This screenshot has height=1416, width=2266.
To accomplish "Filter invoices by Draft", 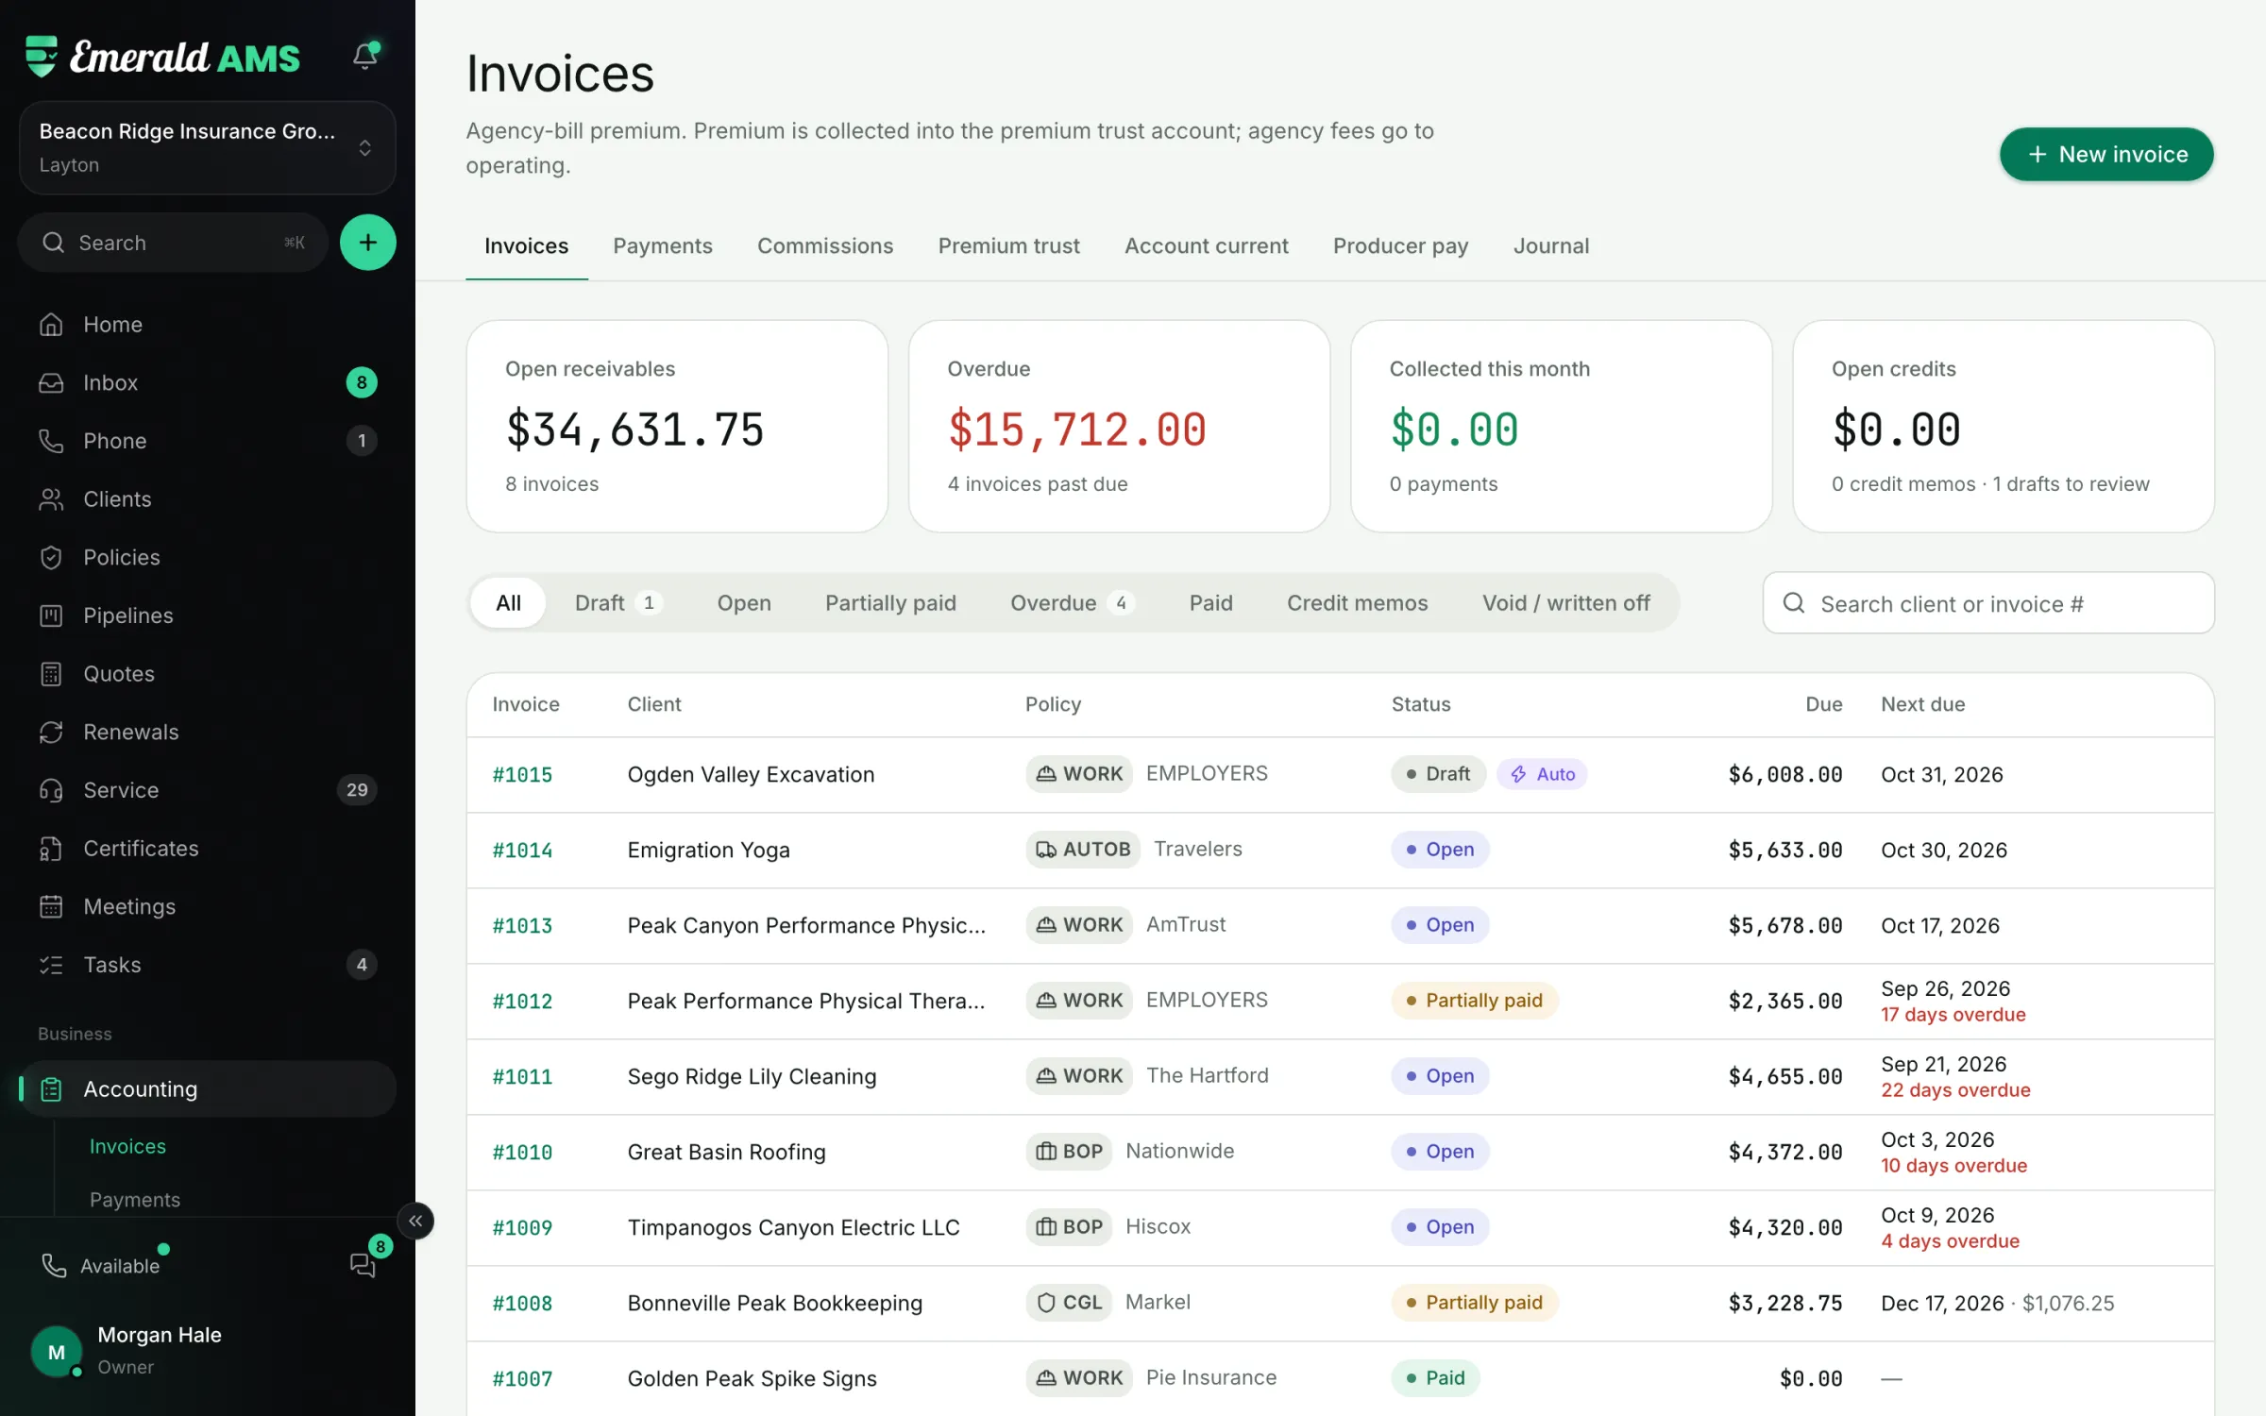I will pyautogui.click(x=618, y=602).
